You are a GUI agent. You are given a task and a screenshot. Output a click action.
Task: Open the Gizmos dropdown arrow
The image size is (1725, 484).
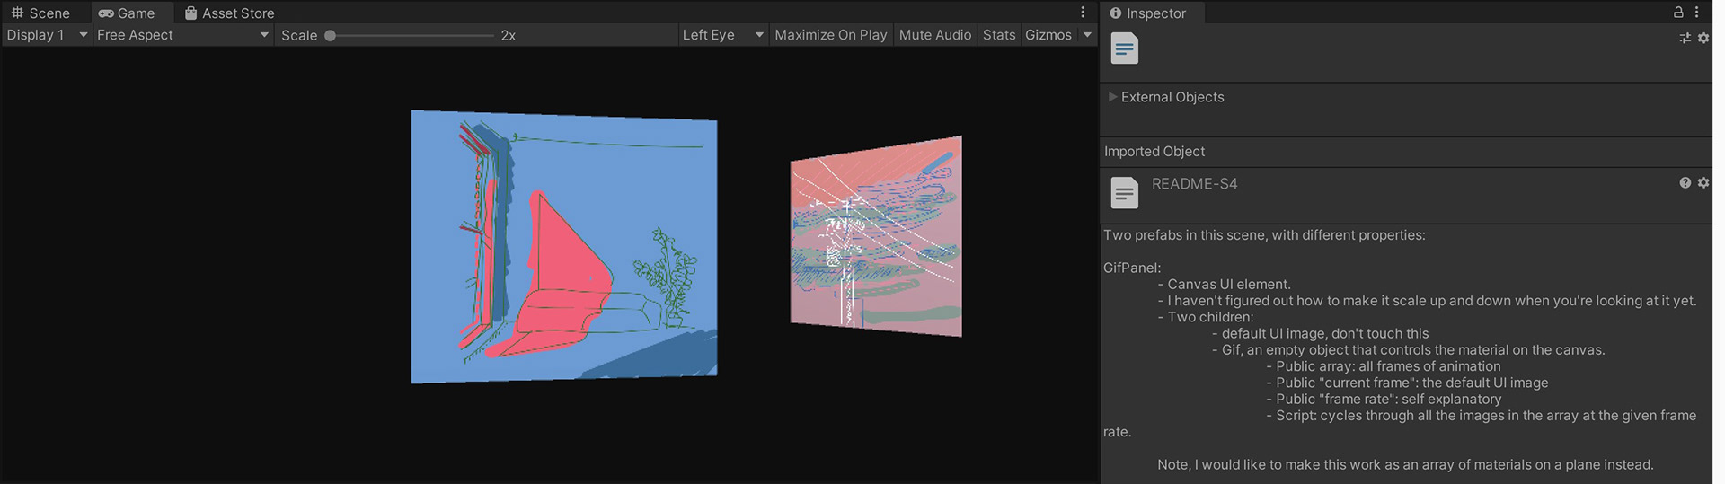[x=1087, y=35]
